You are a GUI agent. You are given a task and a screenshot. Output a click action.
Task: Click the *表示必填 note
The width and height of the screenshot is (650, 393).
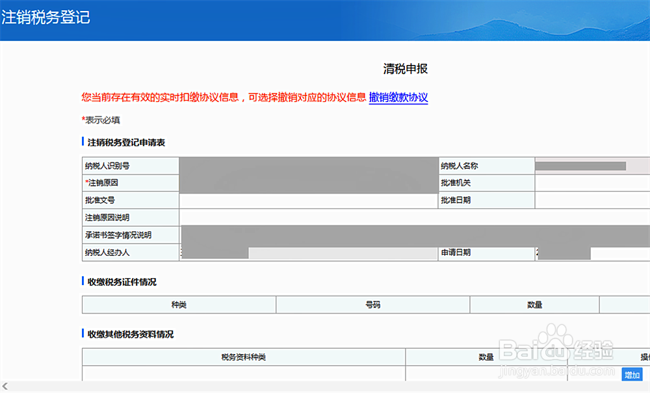[101, 120]
